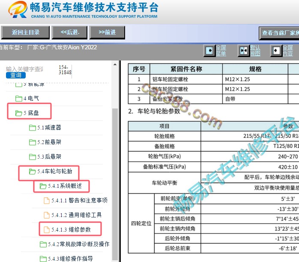Click the 备胎标准气压(kPa) row label
299x262 pixels.
point(164,167)
